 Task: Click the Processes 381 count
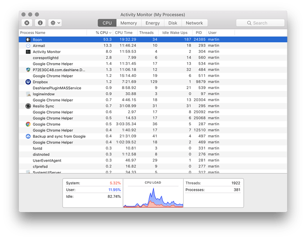(237, 190)
